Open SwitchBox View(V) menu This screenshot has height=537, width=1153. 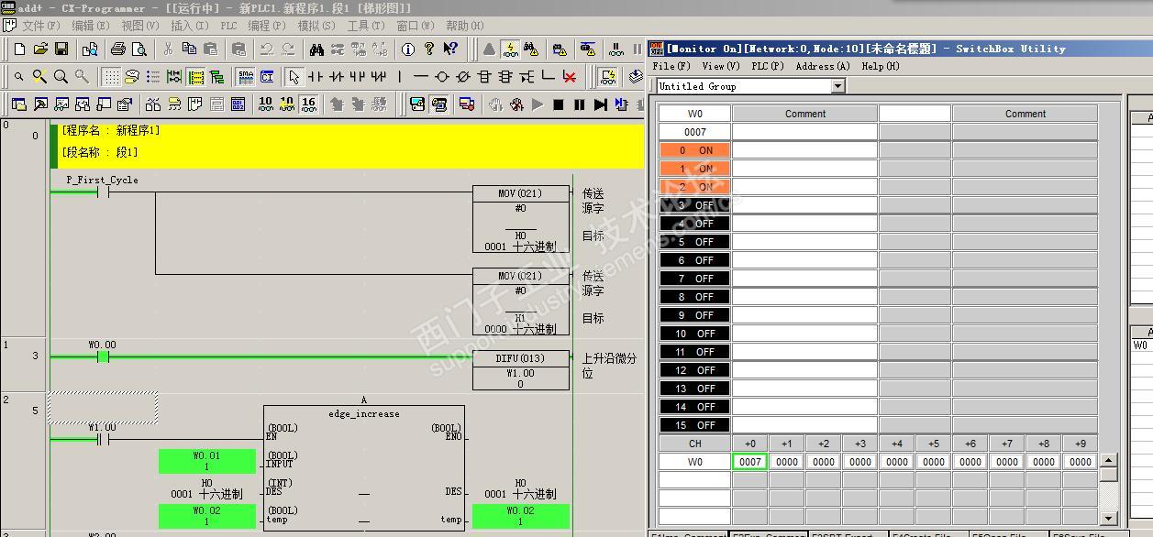click(x=721, y=66)
